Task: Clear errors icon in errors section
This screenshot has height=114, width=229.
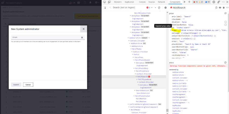Action: (x=225, y=63)
